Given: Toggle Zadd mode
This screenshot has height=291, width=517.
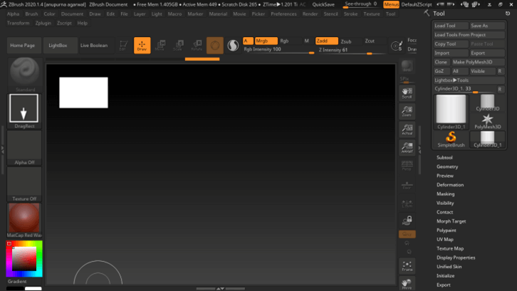Looking at the screenshot, I should coord(327,41).
